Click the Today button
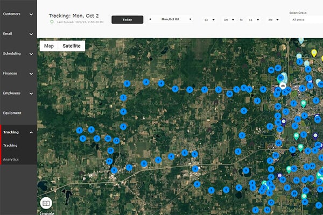The width and height of the screenshot is (323, 215). [127, 19]
